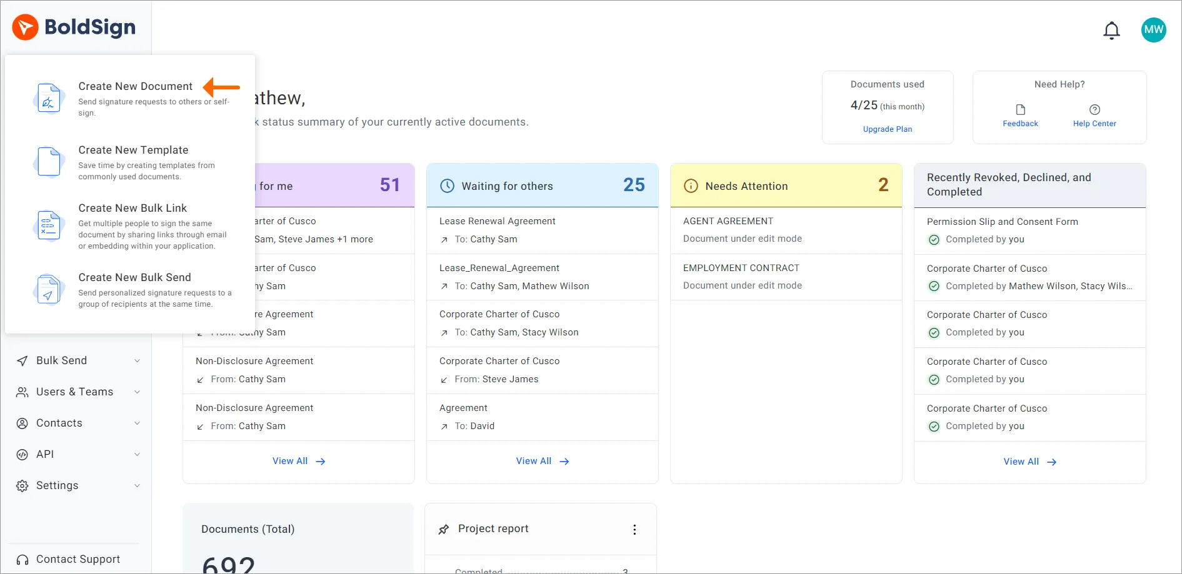Click the Contacts person icon
The width and height of the screenshot is (1182, 574).
[23, 423]
